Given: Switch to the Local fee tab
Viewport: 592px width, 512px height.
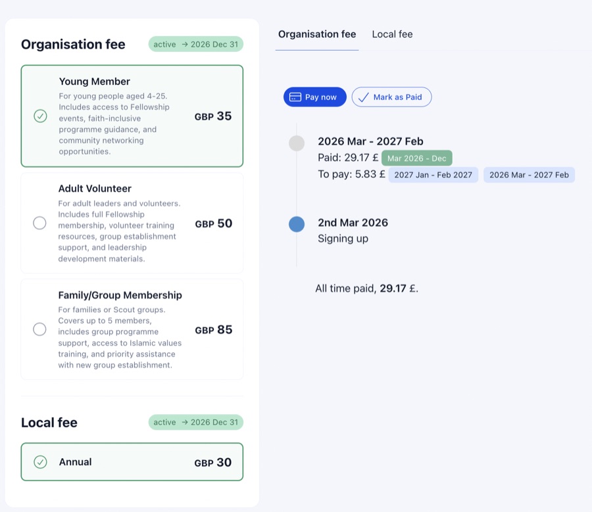Looking at the screenshot, I should tap(392, 34).
